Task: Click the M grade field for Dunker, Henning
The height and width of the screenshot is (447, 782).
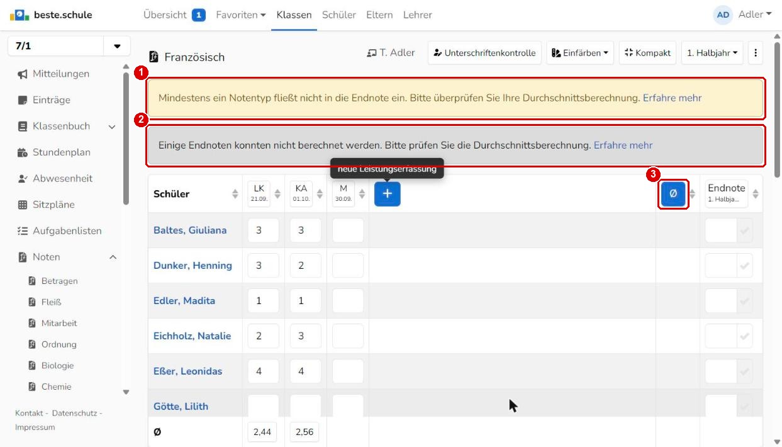Action: [348, 266]
